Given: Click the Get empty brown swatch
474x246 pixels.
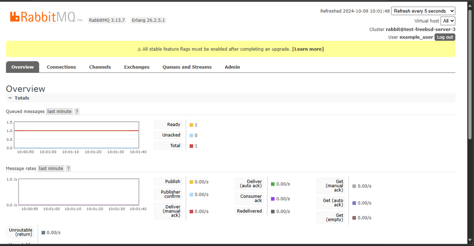Looking at the screenshot, I should tap(354, 218).
